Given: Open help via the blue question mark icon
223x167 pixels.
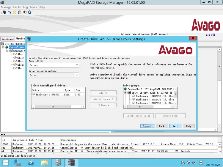Looking at the screenshot, I should click(x=29, y=12).
